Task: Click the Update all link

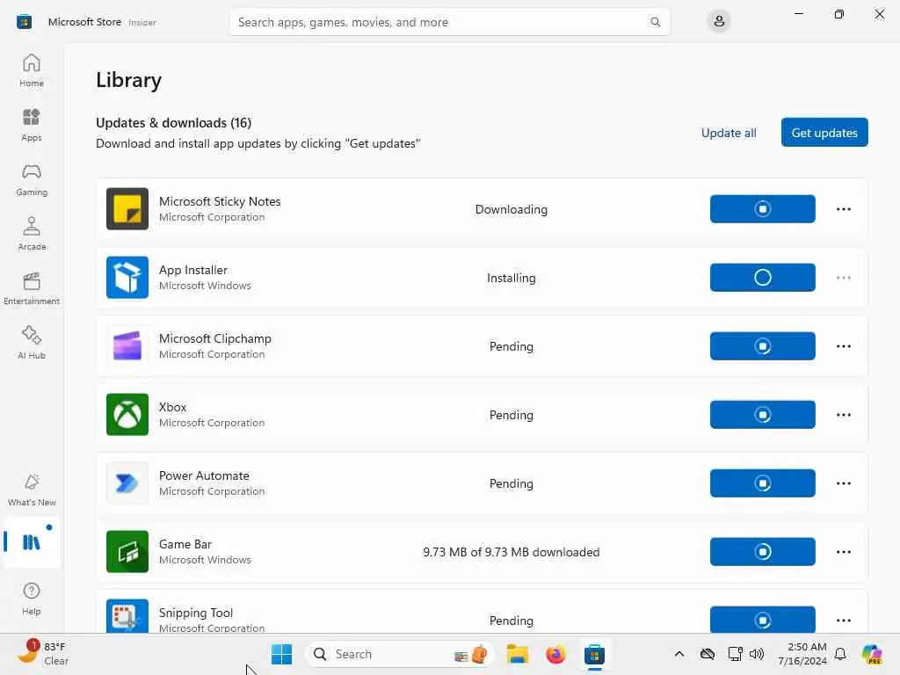Action: click(729, 133)
